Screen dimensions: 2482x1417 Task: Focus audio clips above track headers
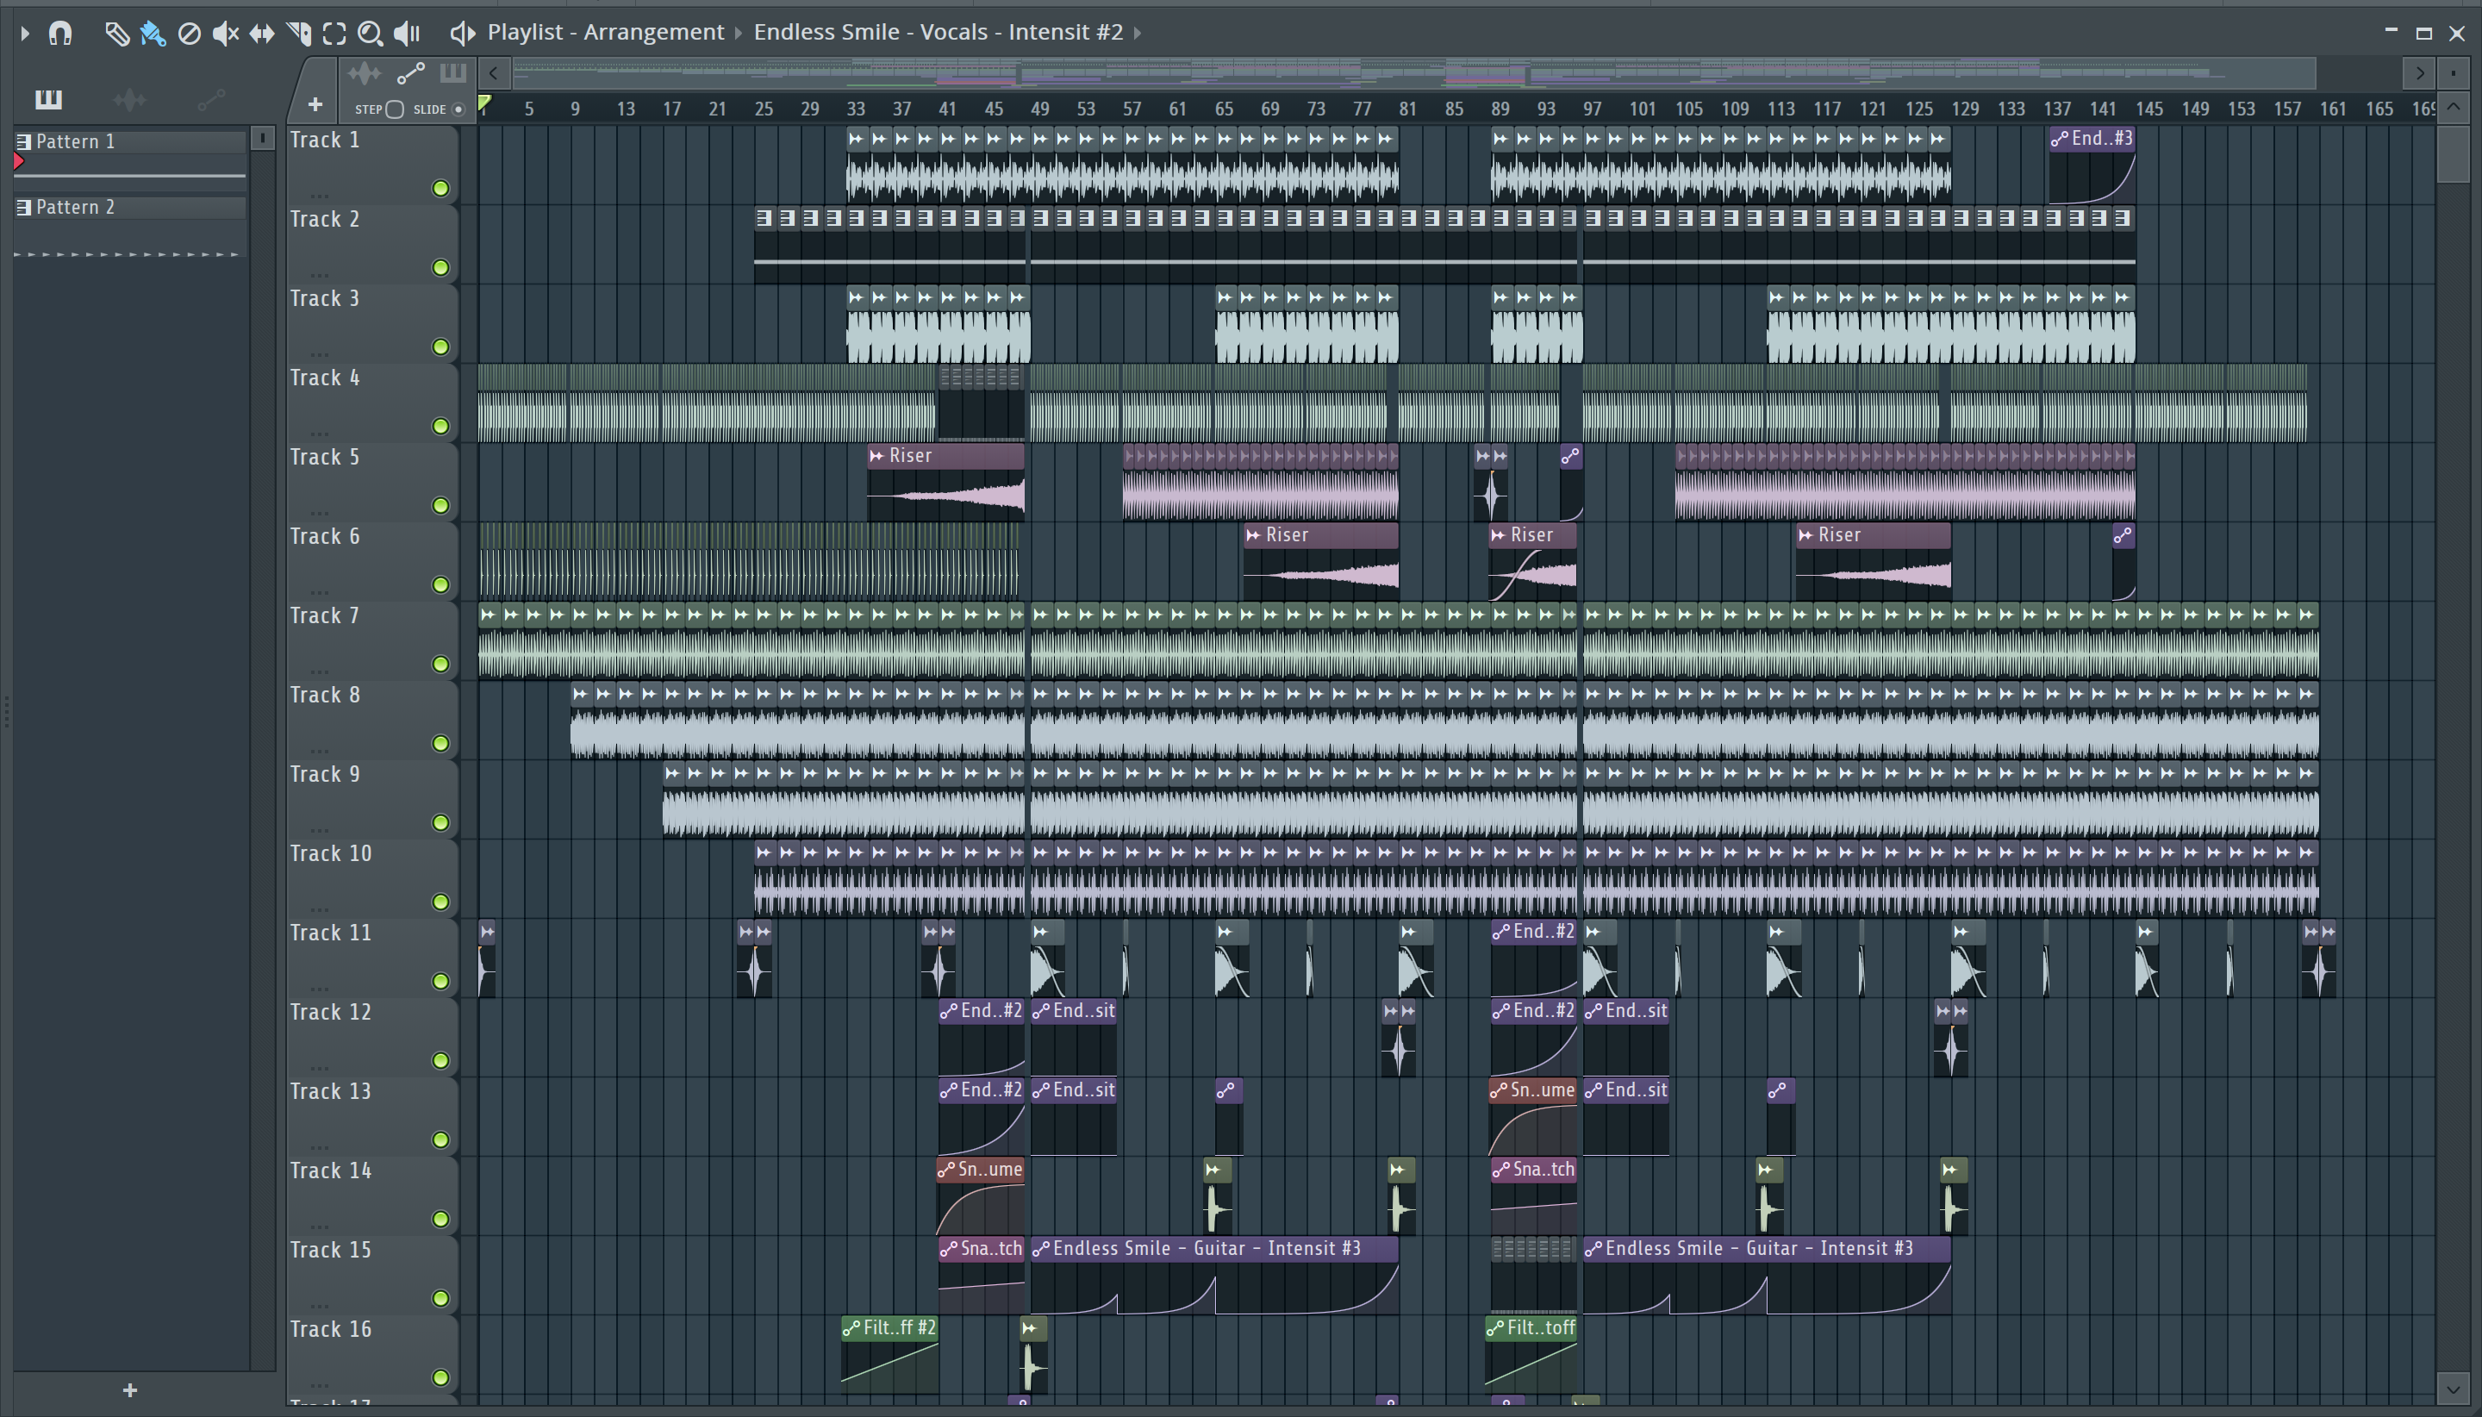[365, 73]
